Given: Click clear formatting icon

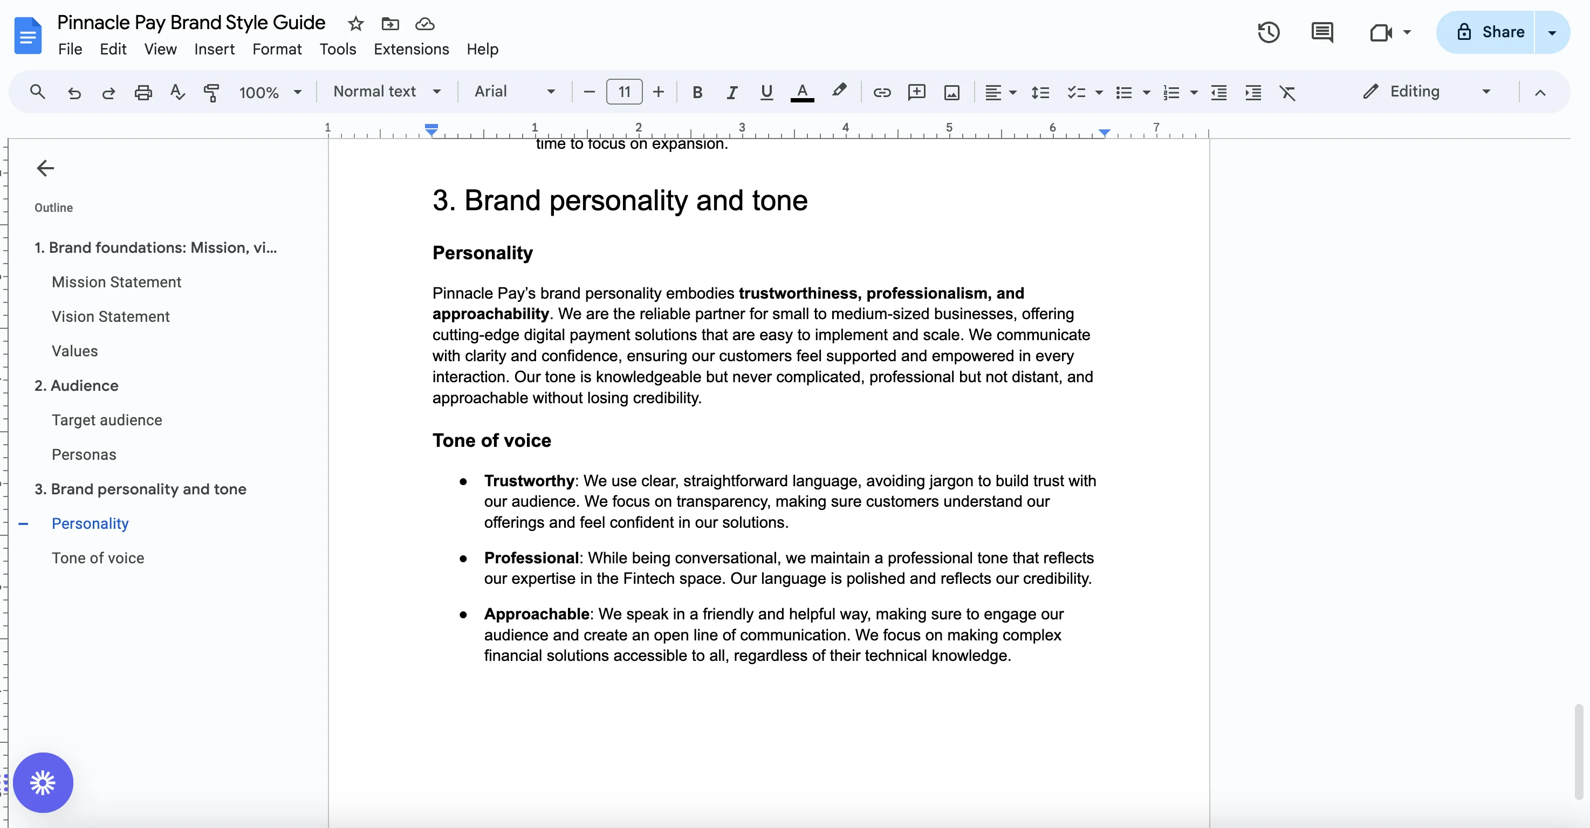Looking at the screenshot, I should [x=1287, y=93].
